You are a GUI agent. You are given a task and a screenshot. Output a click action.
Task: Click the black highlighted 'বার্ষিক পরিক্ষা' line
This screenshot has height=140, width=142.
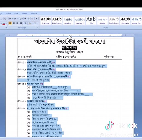(x=70, y=47)
